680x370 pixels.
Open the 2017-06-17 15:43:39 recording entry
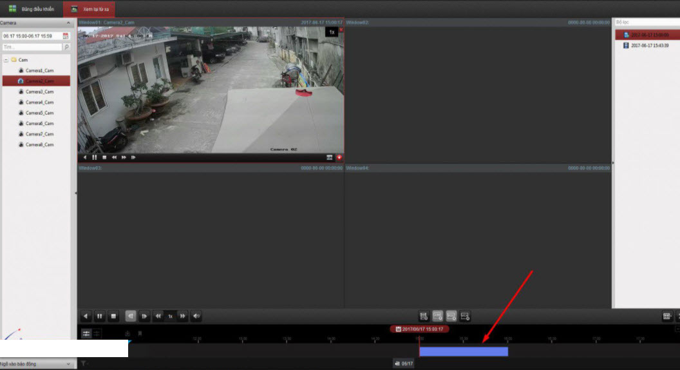649,46
